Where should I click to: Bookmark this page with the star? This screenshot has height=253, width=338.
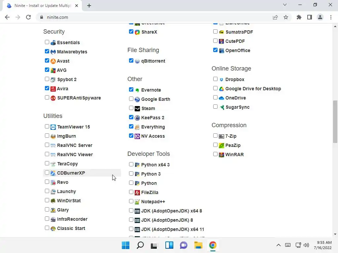click(x=286, y=17)
